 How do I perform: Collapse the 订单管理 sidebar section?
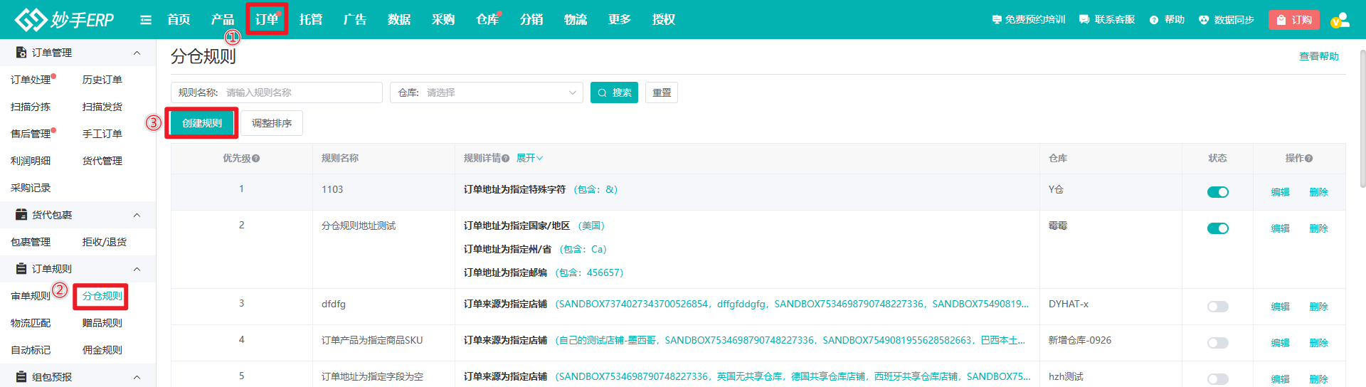click(137, 53)
